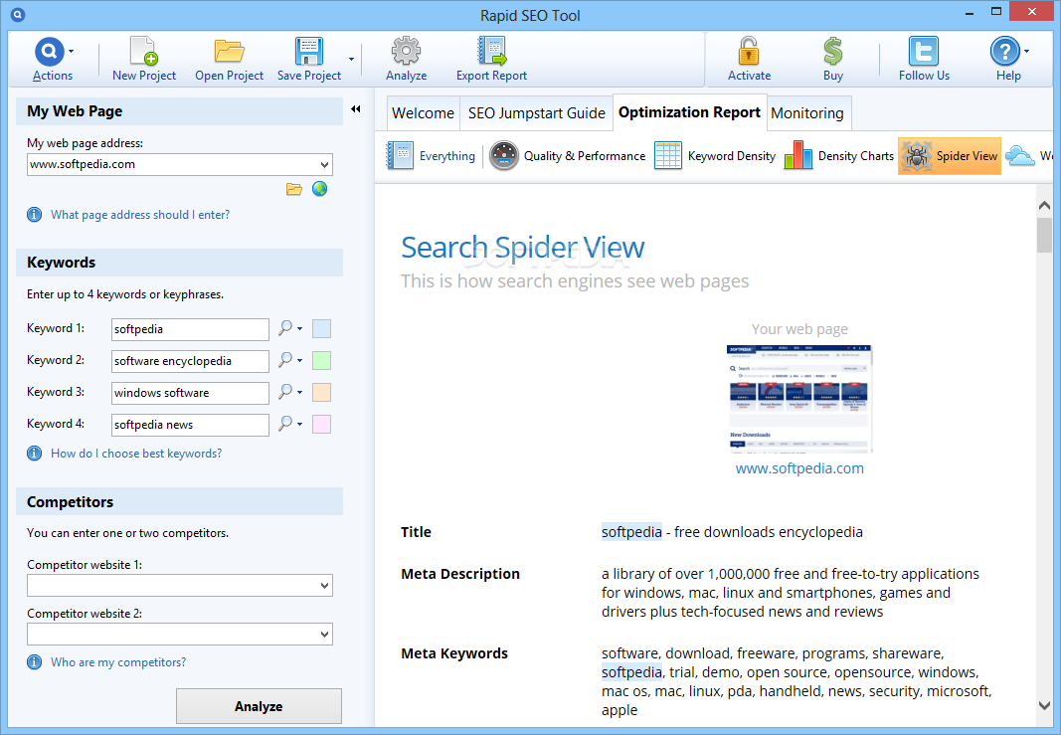Switch to the Welcome tab
The width and height of the screenshot is (1061, 735).
pos(423,113)
